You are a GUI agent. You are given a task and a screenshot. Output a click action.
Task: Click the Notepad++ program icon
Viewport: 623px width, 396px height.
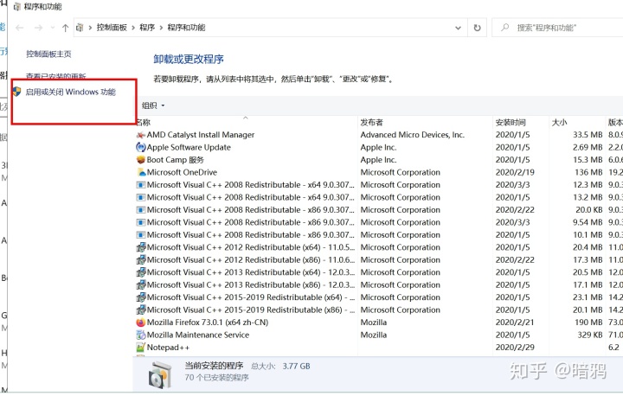(141, 348)
